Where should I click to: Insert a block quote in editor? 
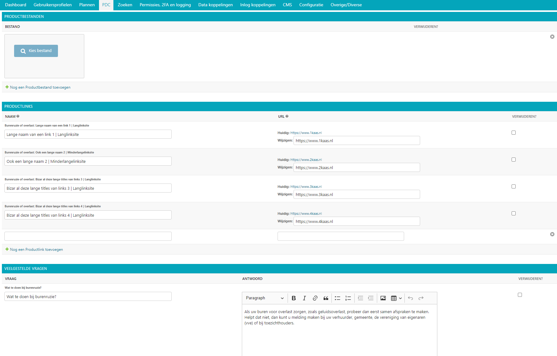click(x=326, y=298)
